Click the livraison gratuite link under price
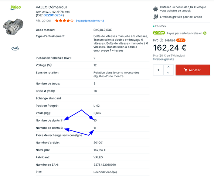Viewport: 214px width, 178px height. (163, 59)
